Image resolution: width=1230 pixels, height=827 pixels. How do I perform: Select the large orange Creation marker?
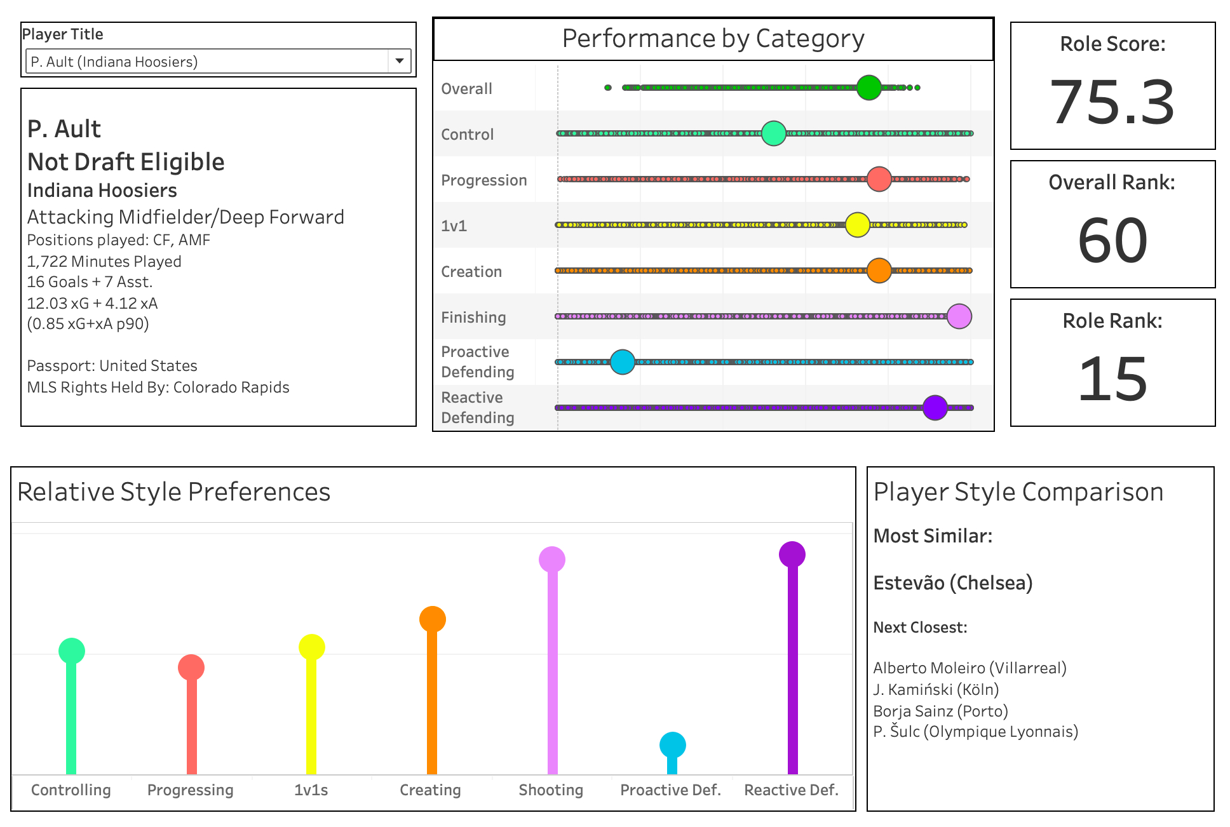point(879,271)
